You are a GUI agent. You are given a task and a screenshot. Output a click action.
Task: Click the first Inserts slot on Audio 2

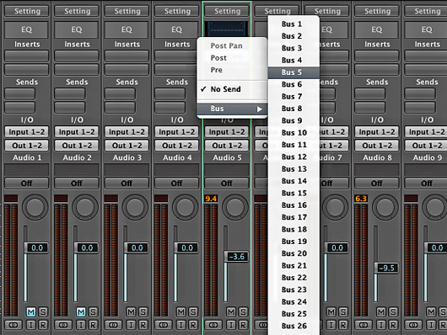click(77, 56)
